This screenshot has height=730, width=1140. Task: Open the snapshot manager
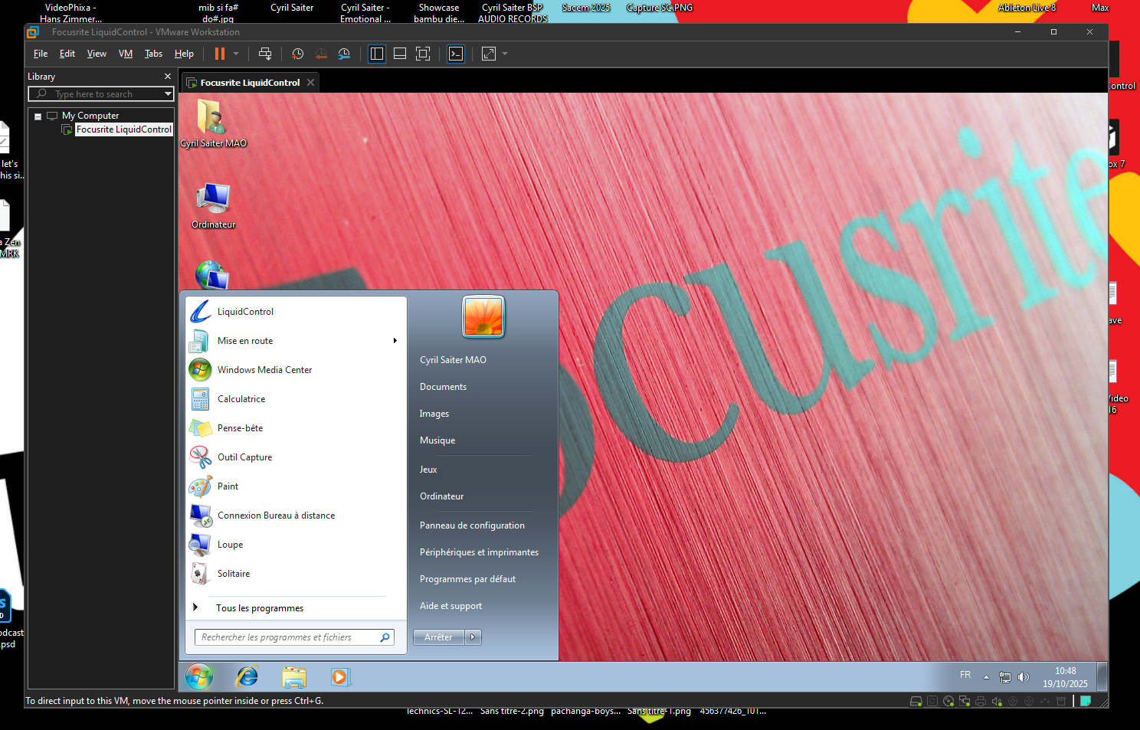click(344, 54)
